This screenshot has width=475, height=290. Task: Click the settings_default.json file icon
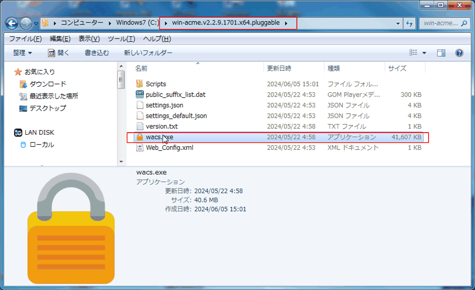140,115
